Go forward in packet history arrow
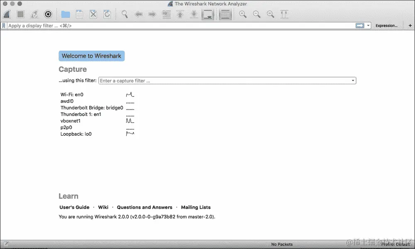Screen dimensions: 415x249 pos(152,14)
